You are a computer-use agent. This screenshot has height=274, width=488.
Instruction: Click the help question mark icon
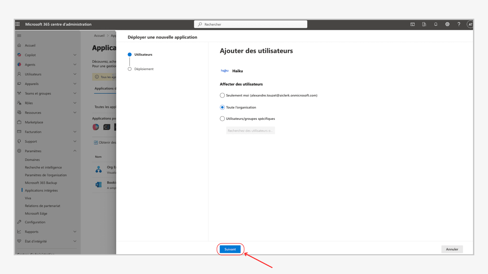(459, 24)
